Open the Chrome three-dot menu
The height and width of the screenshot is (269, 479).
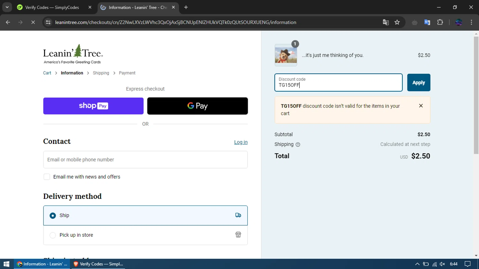pos(472,22)
